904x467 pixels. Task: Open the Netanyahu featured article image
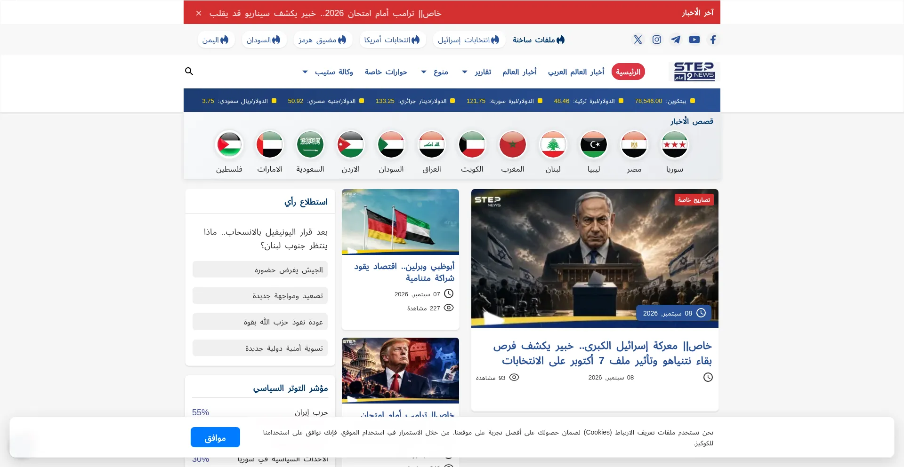(x=595, y=258)
